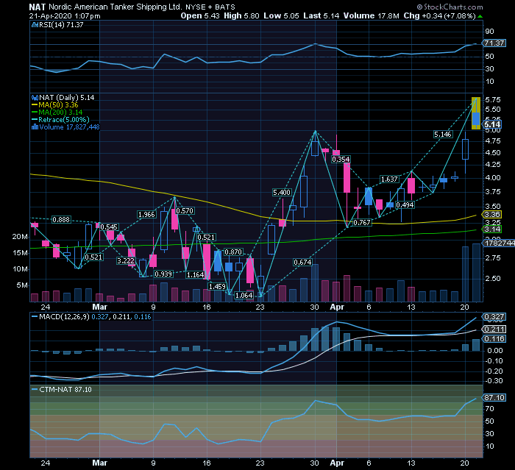Click the 17827448 volume tag on right axis
Viewport: 515px width, 470px height.
499,243
